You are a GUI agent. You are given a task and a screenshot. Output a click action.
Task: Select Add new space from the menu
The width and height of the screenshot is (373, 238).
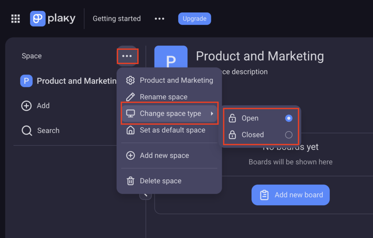164,155
